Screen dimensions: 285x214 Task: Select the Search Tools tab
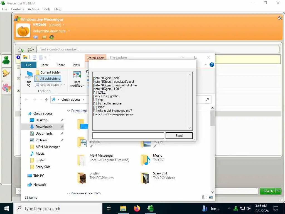coord(95,58)
